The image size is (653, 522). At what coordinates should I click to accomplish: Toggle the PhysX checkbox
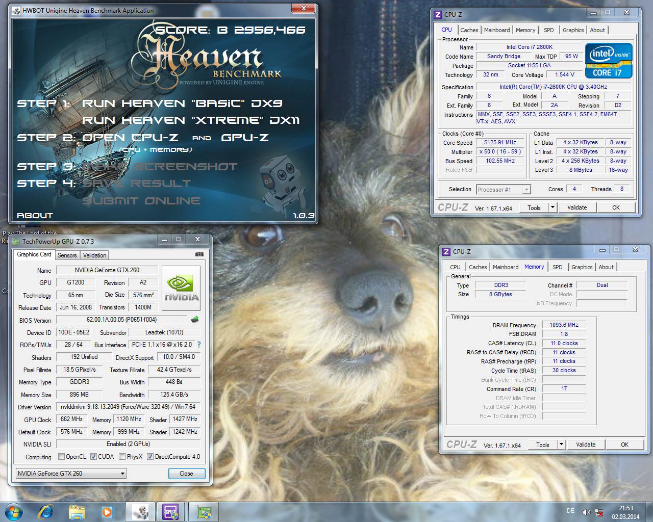122,457
